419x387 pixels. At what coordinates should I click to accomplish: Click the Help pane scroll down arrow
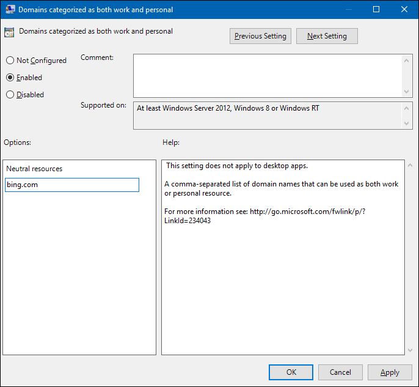(x=409, y=350)
